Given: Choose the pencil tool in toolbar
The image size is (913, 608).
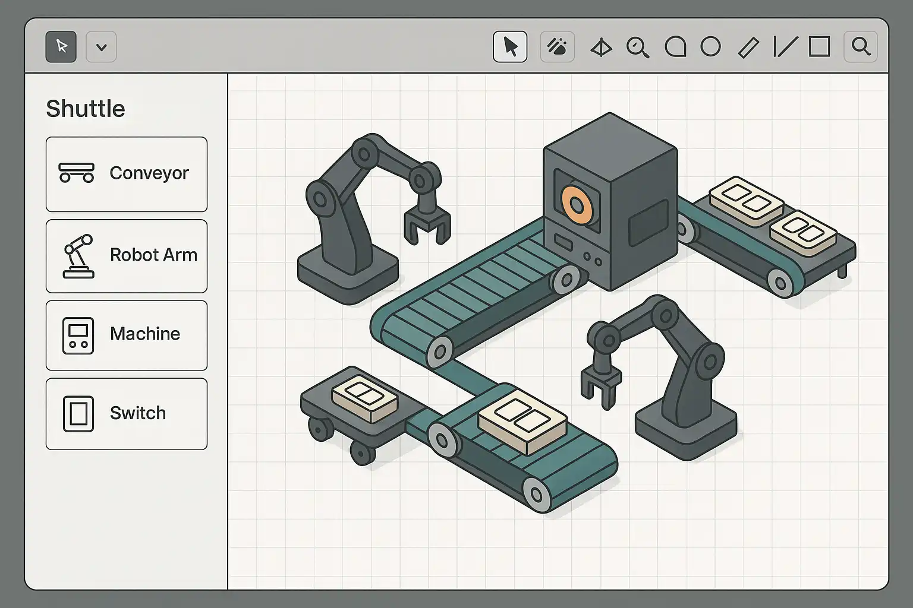Looking at the screenshot, I should coord(748,47).
